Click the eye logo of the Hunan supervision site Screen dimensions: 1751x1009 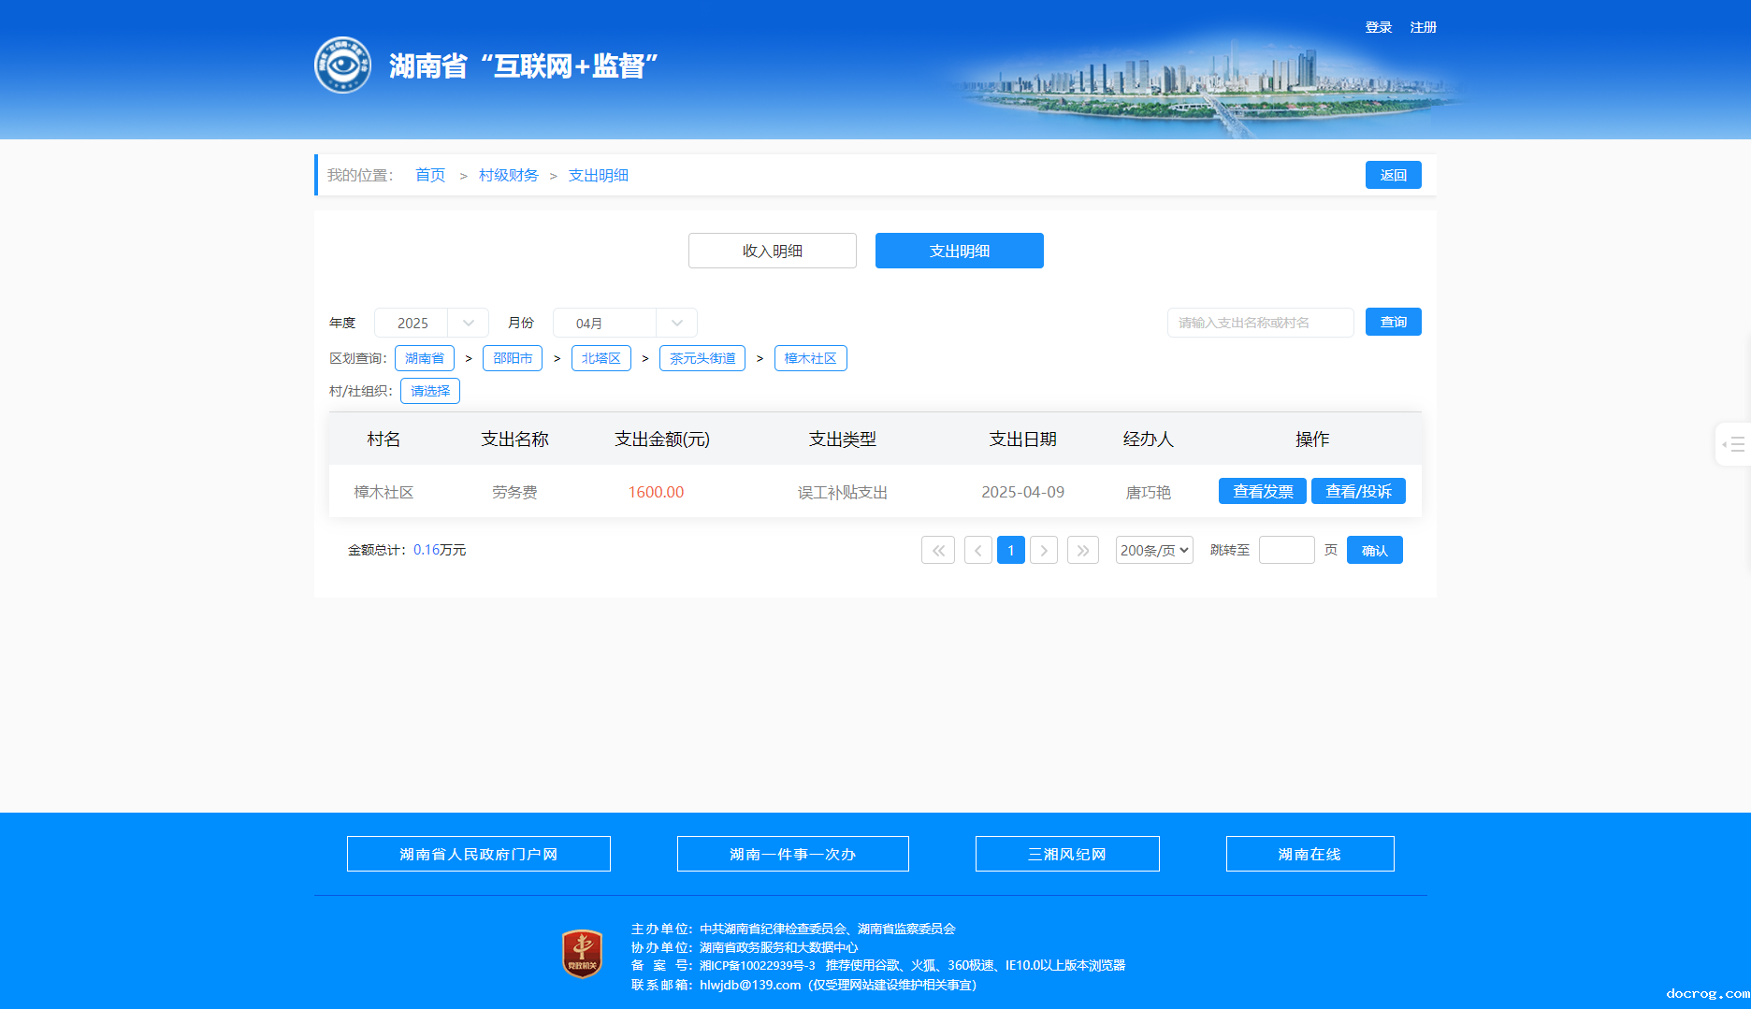(x=342, y=65)
